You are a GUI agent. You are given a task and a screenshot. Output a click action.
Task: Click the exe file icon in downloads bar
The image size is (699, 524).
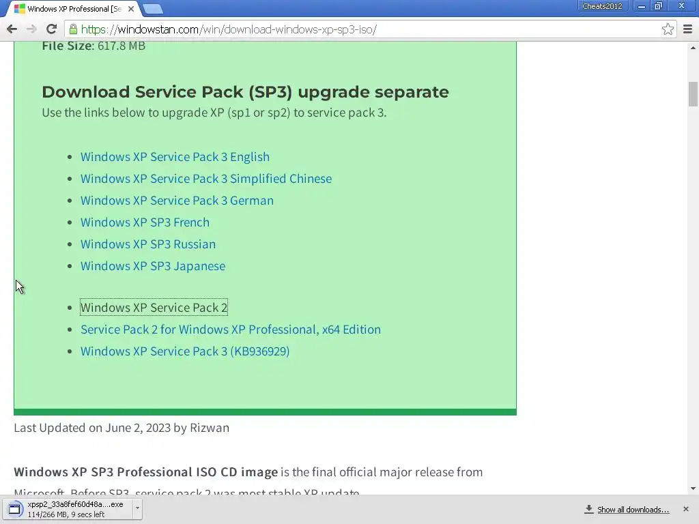click(15, 509)
